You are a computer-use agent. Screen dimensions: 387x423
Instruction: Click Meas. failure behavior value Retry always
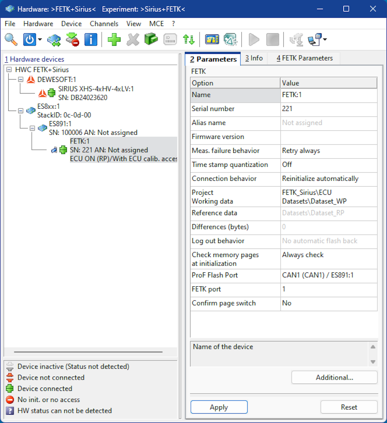pos(329,151)
